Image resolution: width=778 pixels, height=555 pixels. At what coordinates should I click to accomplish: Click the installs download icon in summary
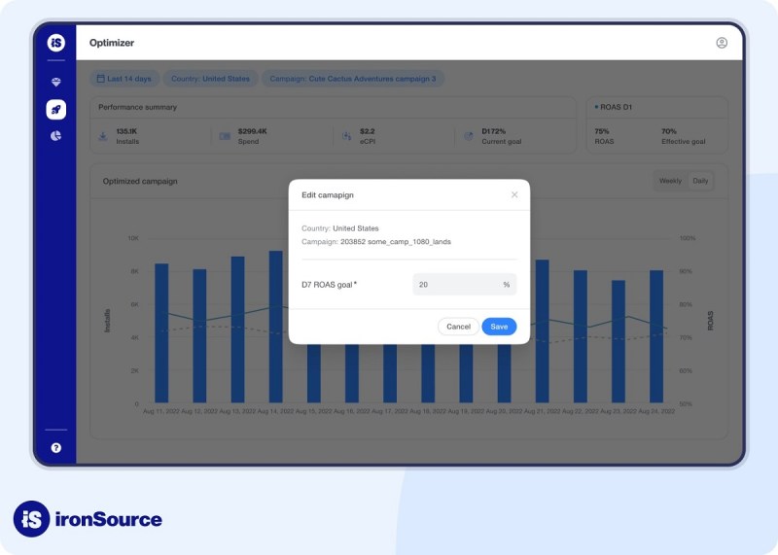click(x=103, y=136)
